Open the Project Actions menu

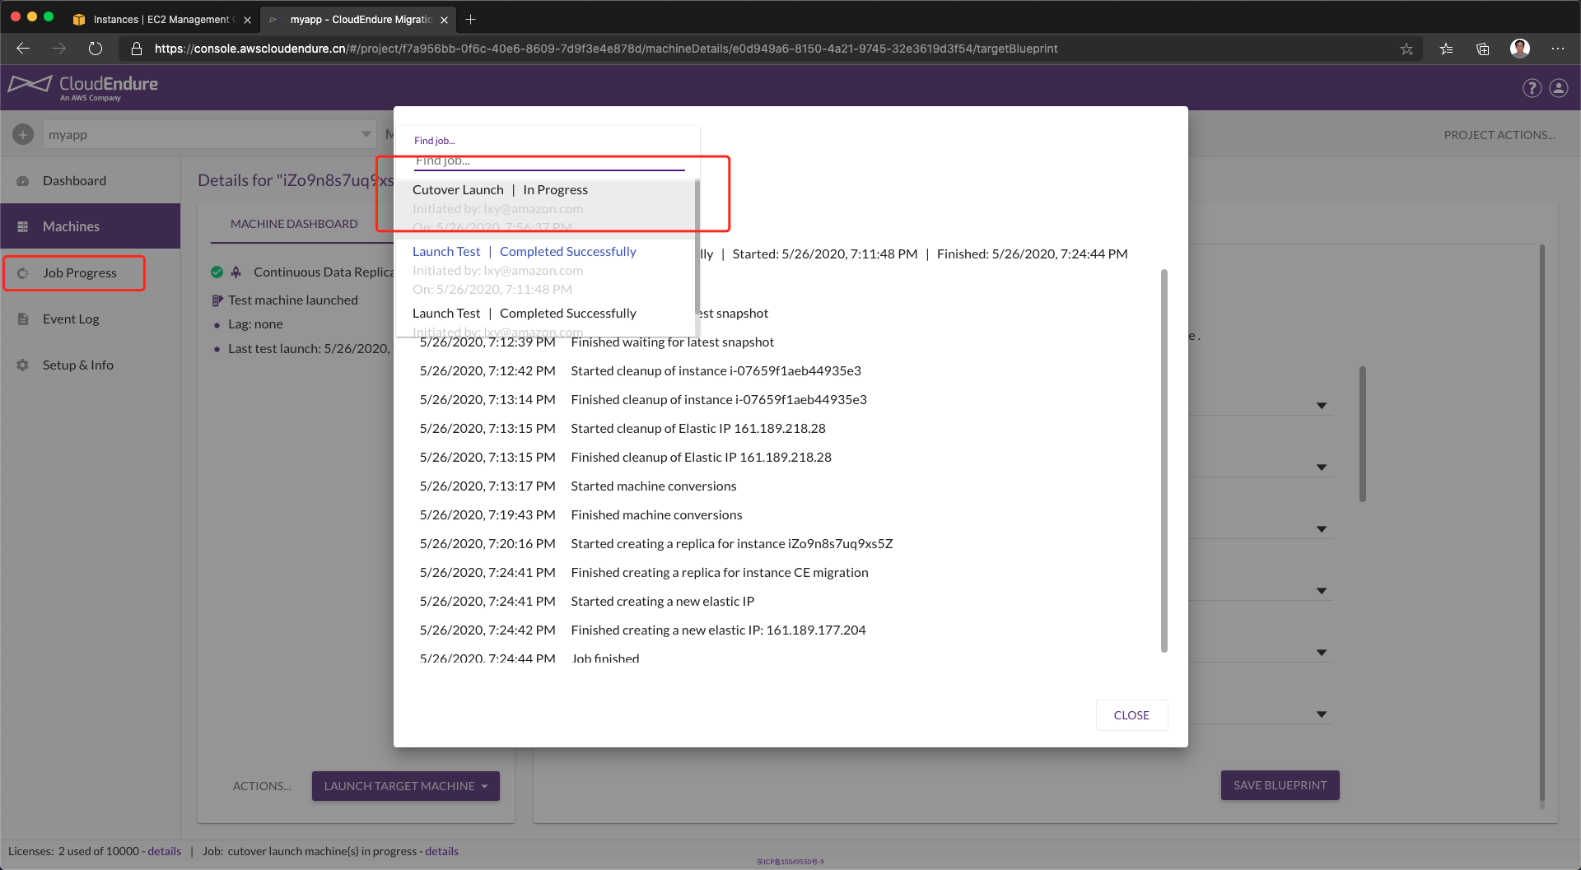tap(1499, 135)
